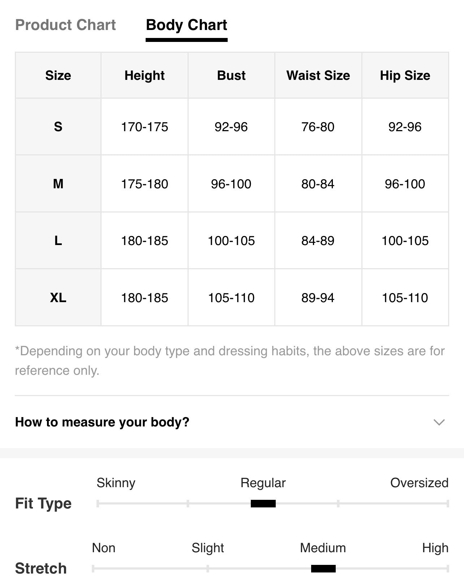Screen dimensions: 464x588
Task: Select the XL size row header
Action: (58, 298)
